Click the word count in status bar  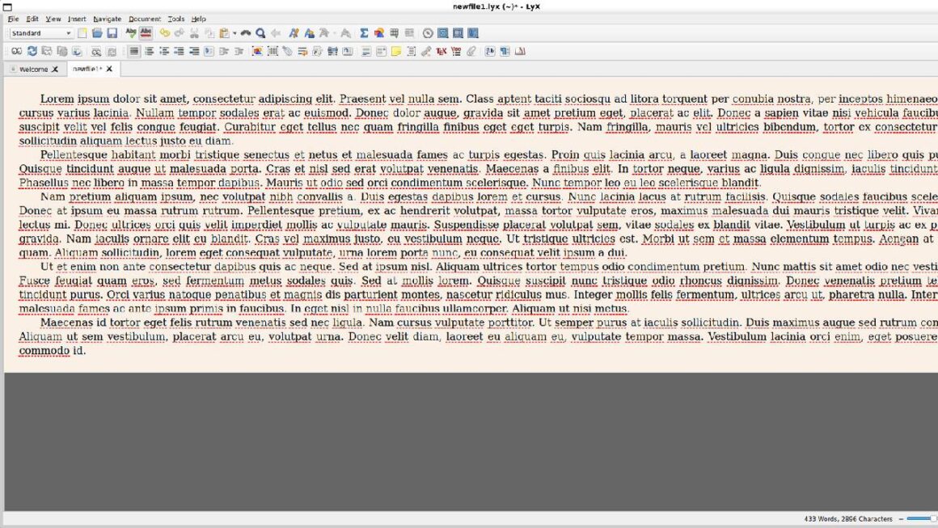coord(848,519)
